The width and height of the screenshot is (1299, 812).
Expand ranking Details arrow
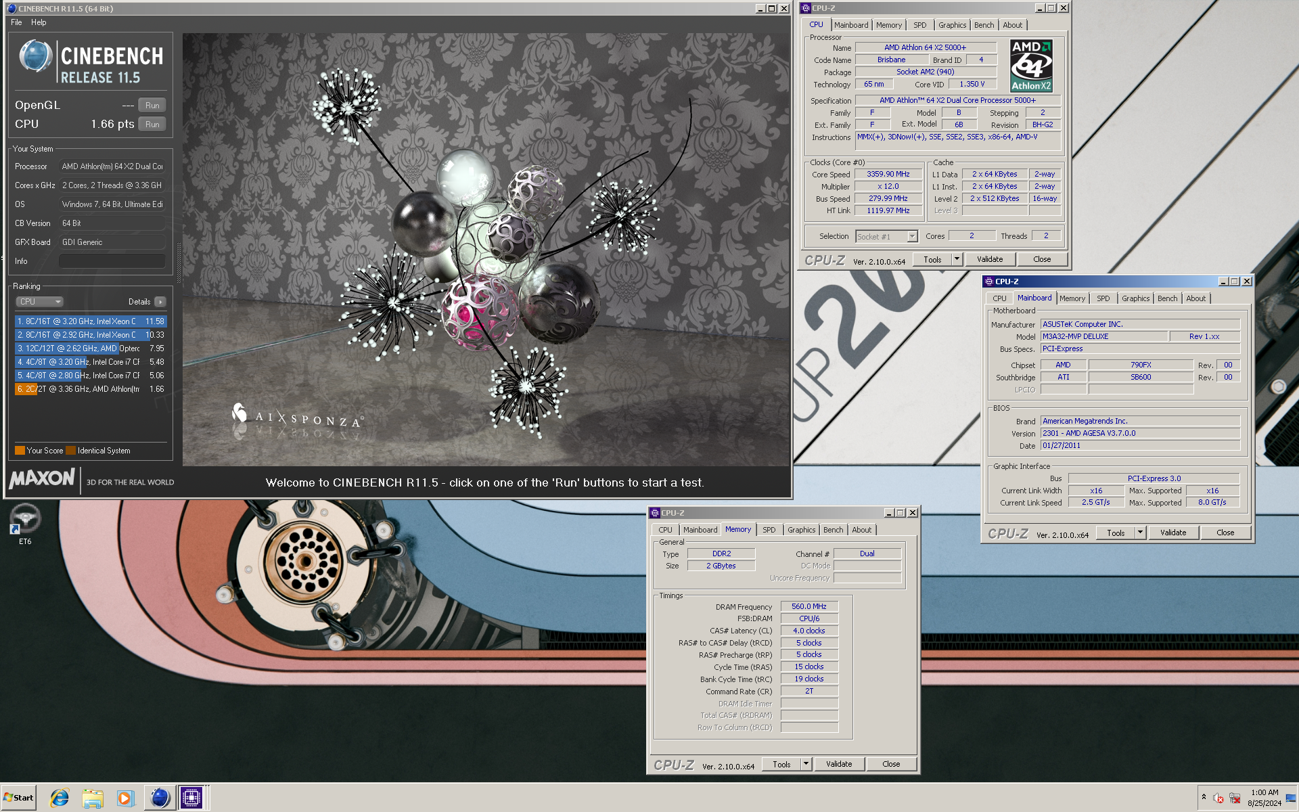160,302
